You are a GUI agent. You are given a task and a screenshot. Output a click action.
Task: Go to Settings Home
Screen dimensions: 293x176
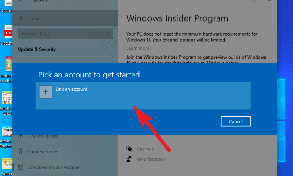point(65,18)
